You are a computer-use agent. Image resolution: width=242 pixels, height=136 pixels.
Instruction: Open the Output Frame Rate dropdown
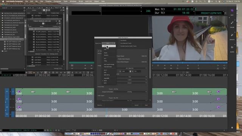point(130,92)
